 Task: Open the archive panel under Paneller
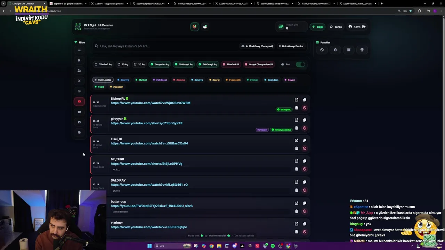349,50
